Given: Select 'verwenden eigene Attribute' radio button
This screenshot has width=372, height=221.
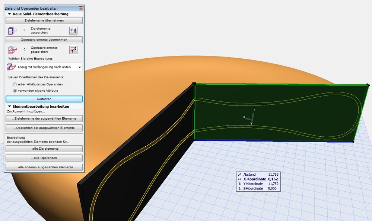Looking at the screenshot, I should click(x=15, y=91).
